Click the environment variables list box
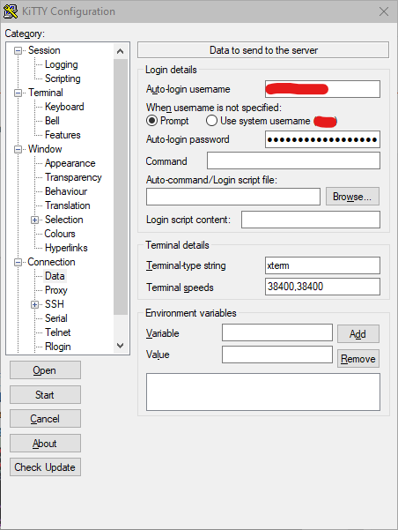Screen dimensions: 398x530 tap(263, 392)
